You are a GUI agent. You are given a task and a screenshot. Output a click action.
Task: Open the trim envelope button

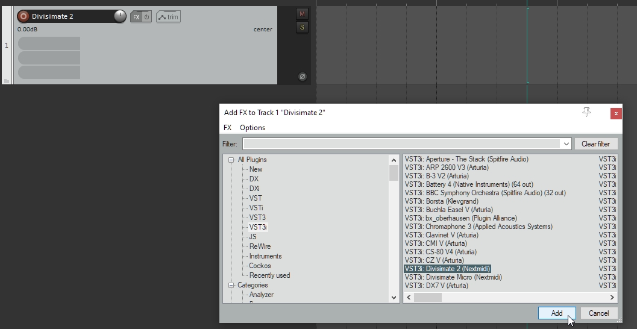168,17
